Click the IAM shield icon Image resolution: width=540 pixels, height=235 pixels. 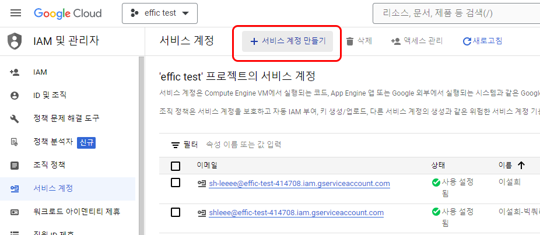[x=15, y=41]
